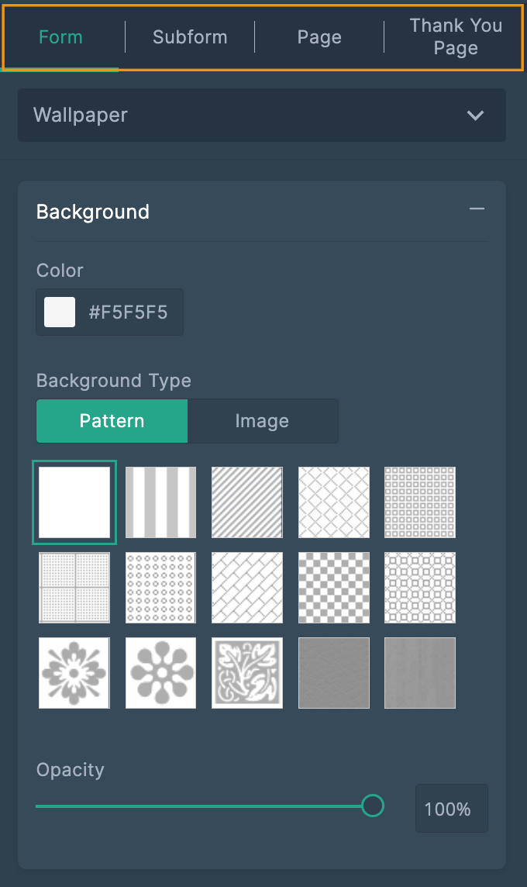Click the Opacity slider handle

pos(373,806)
